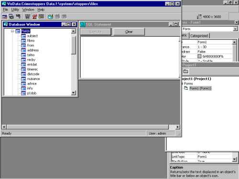Click the field icon beside fibno
The height and width of the screenshot is (179, 239).
pyautogui.click(x=23, y=41)
